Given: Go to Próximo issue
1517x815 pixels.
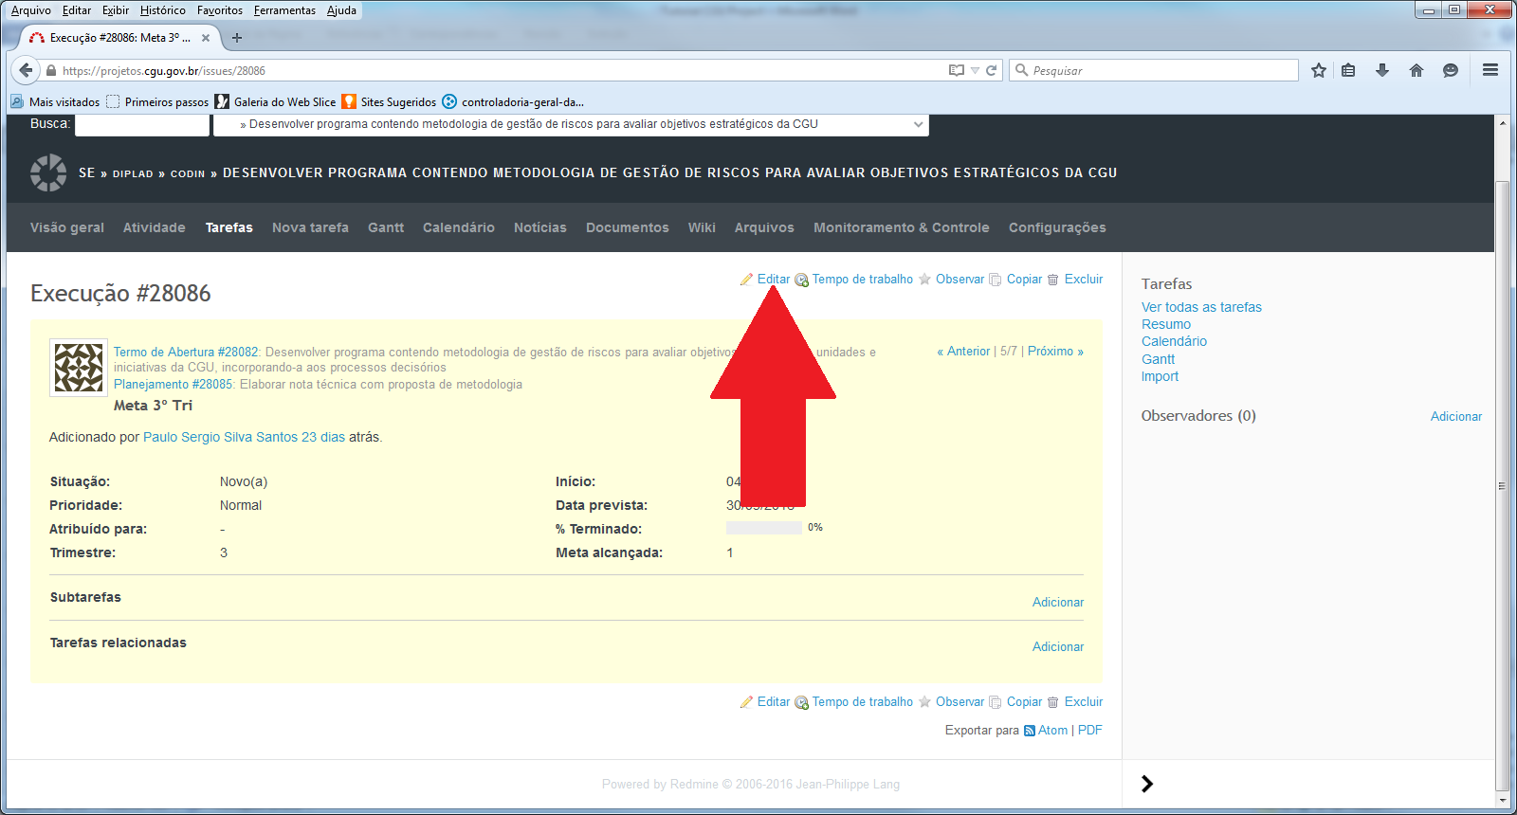Looking at the screenshot, I should click(1054, 351).
